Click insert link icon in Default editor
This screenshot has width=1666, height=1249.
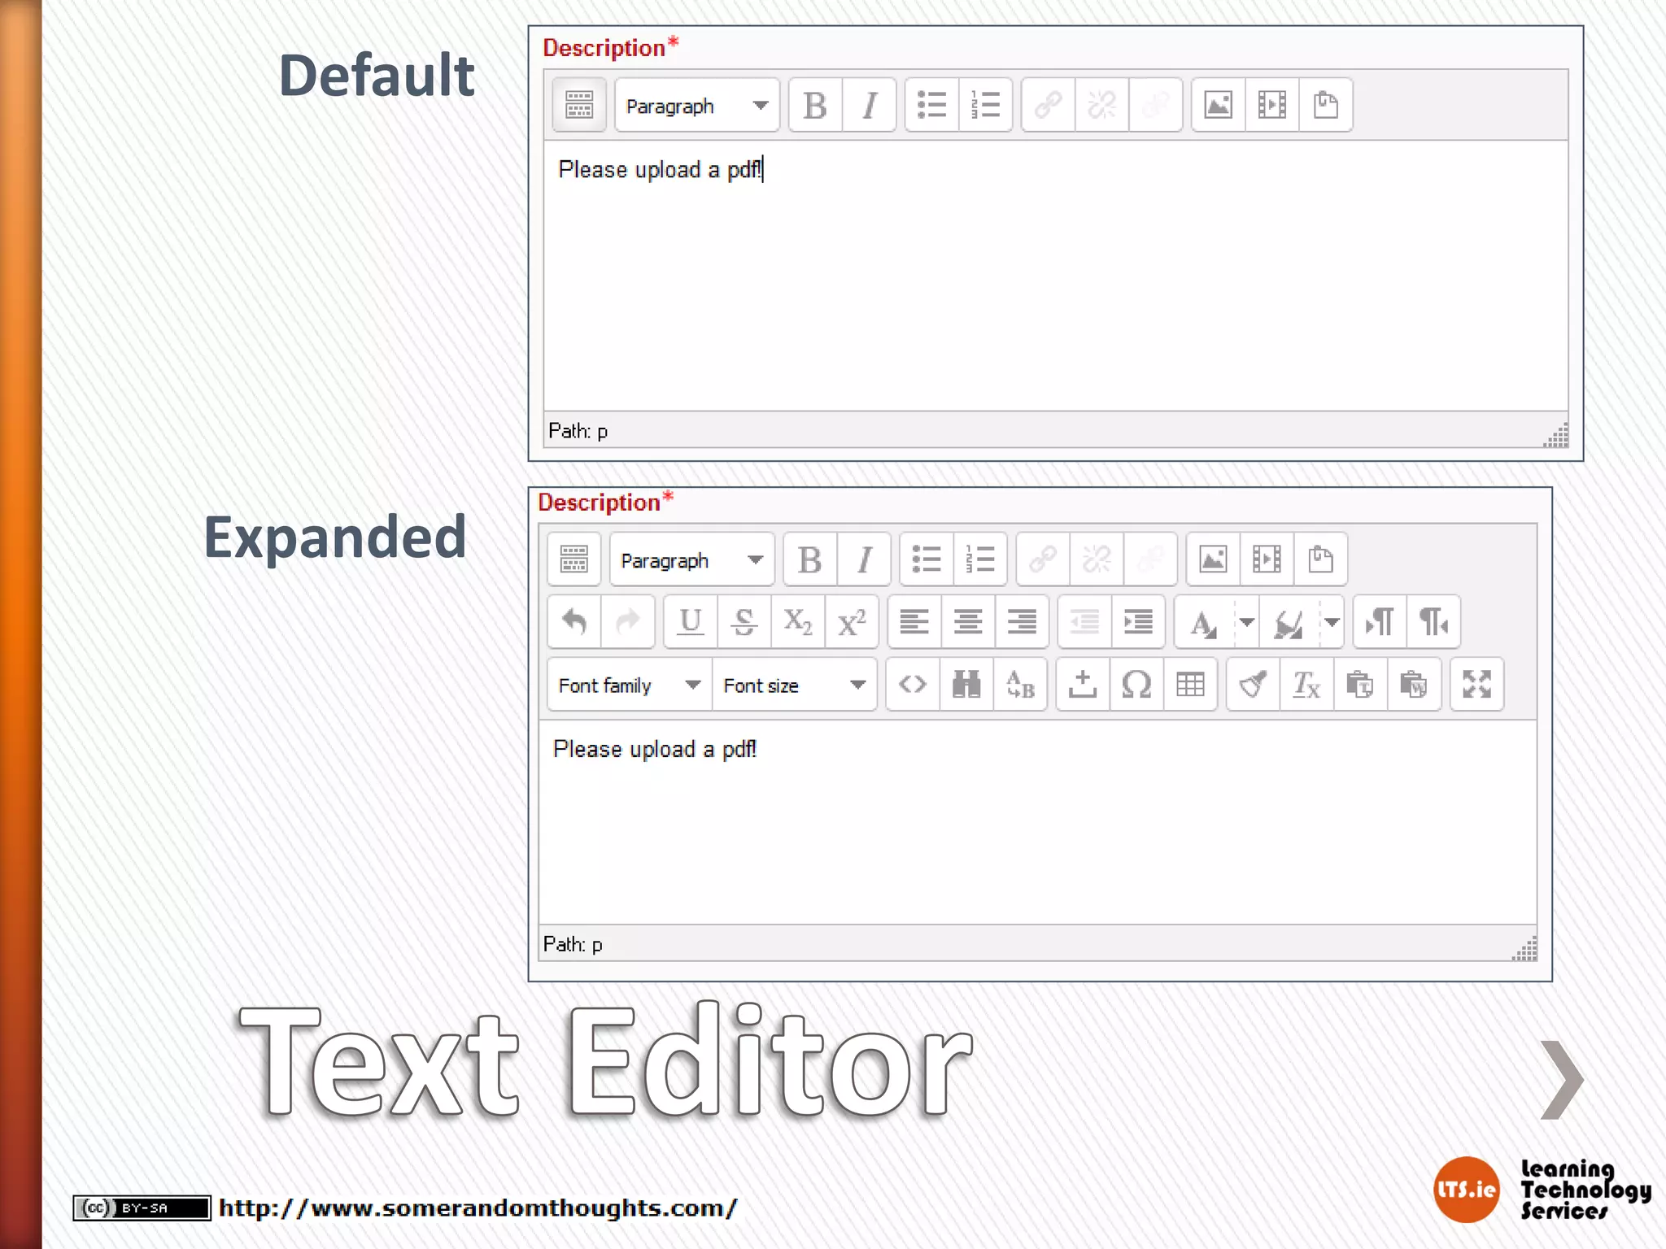point(1048,105)
